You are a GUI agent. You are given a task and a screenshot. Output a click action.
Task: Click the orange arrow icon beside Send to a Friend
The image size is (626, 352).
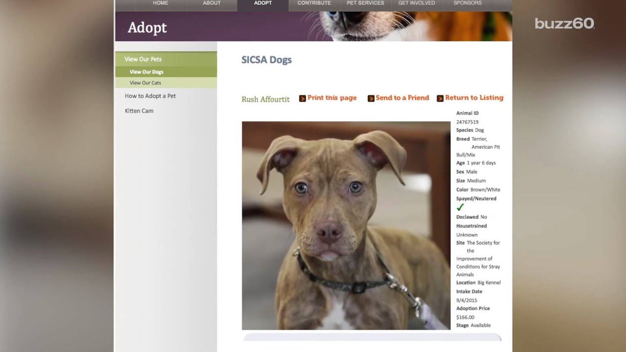[x=371, y=98]
